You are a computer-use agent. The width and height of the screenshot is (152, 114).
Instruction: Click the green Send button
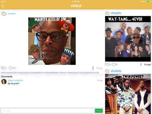point(99,111)
